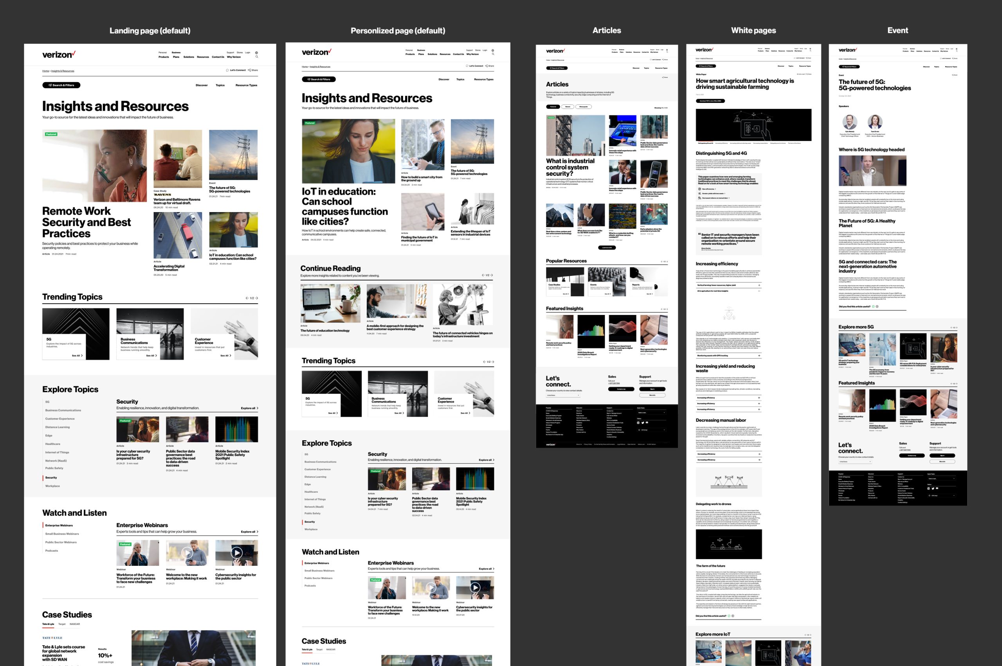Click Explore all link beside Landing page Security
The height and width of the screenshot is (666, 1002).
tap(249, 408)
